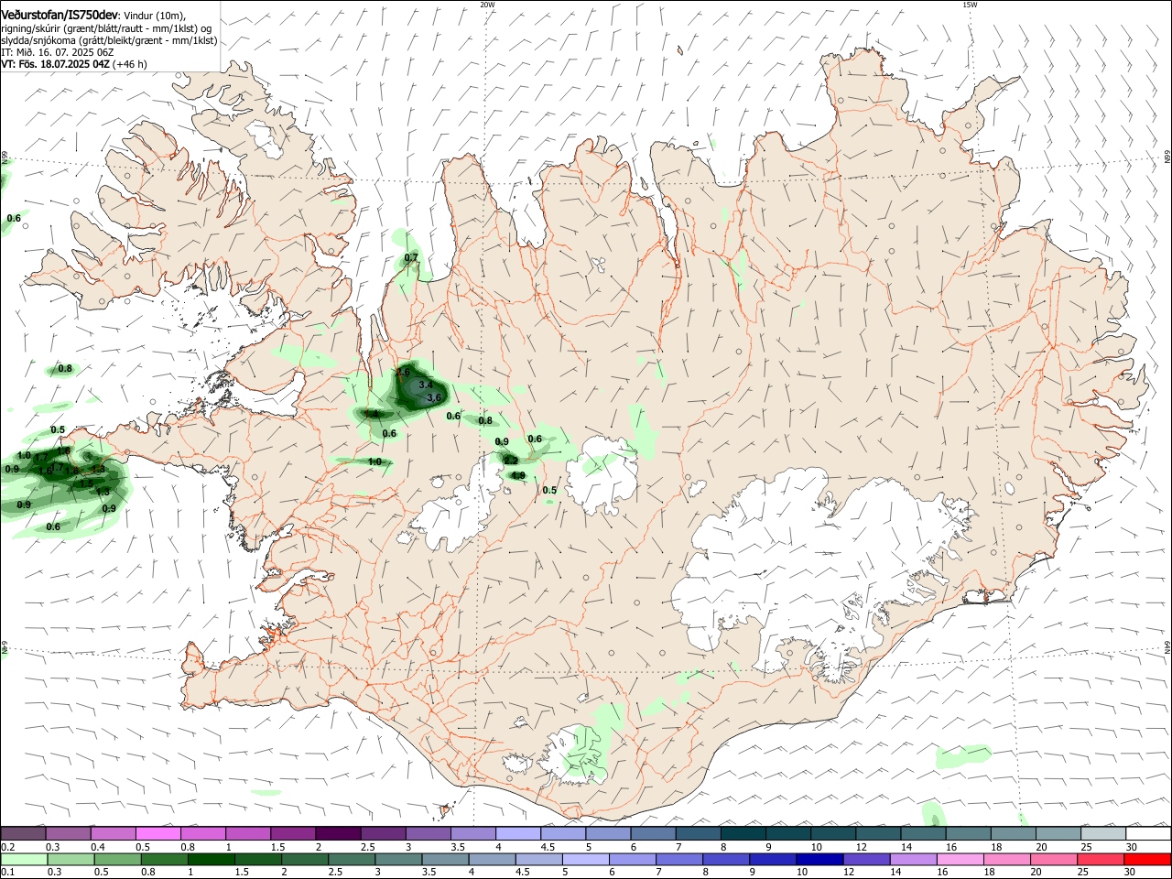Click the bright red legend swatch labeled 30
Image resolution: width=1172 pixels, height=879 pixels.
pos(1148,859)
